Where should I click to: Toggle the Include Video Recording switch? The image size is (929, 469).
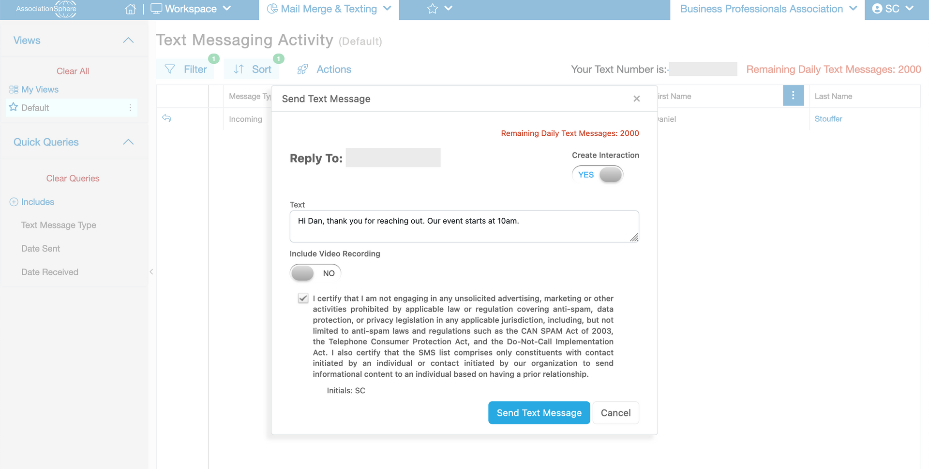pos(315,273)
